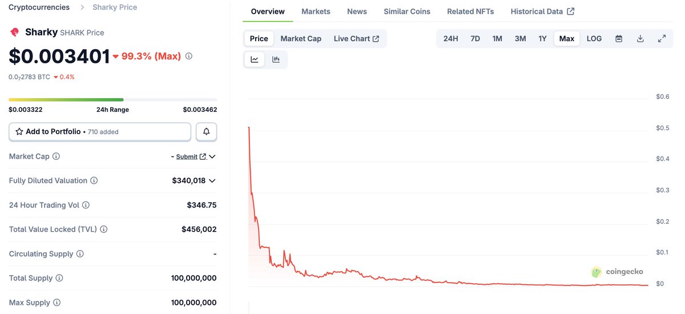Switch to candlestick chart view icon
The width and height of the screenshot is (685, 314).
tap(276, 59)
